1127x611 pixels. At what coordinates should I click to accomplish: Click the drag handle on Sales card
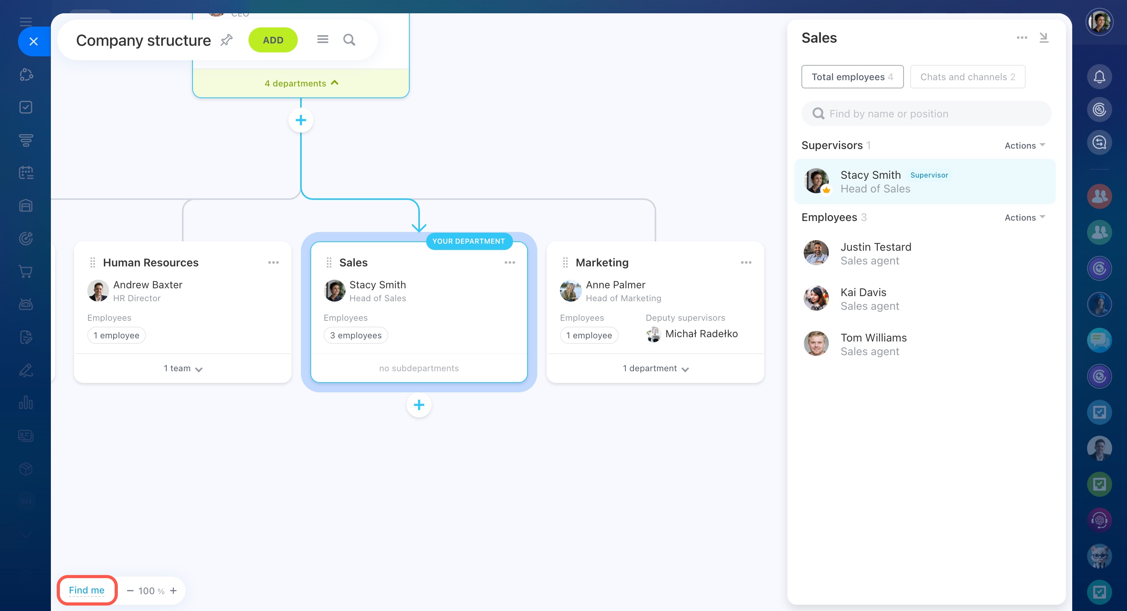click(329, 262)
